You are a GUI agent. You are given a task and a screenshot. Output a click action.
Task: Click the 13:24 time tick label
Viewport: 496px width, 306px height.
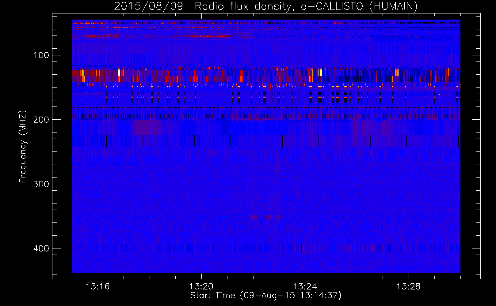305,286
